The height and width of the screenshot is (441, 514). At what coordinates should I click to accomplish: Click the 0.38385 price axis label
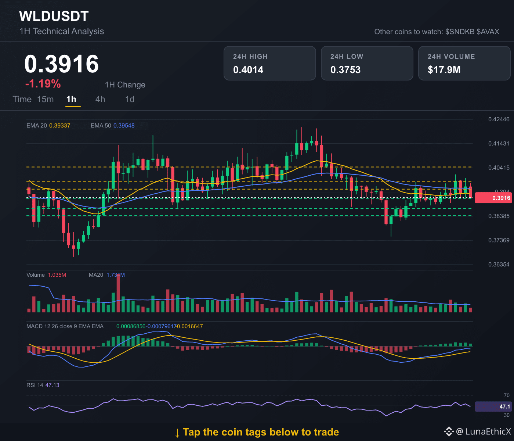coord(499,216)
